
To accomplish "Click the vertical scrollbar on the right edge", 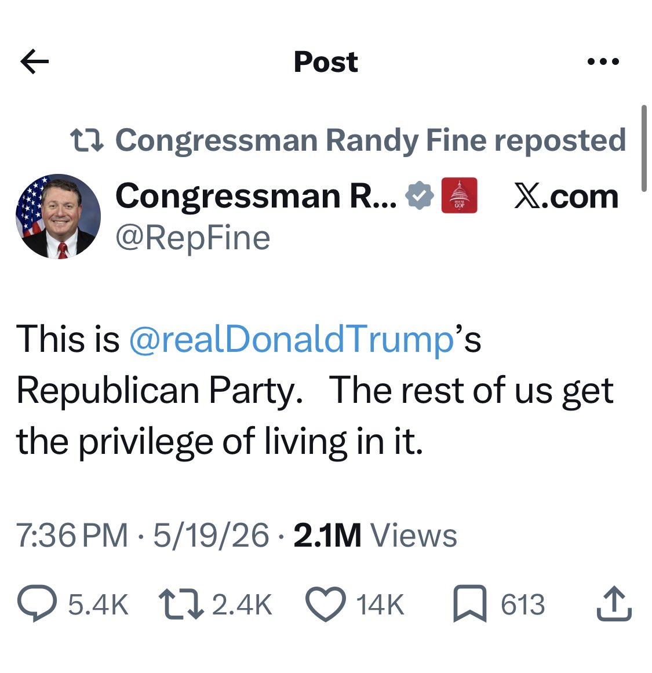I will coord(643,148).
